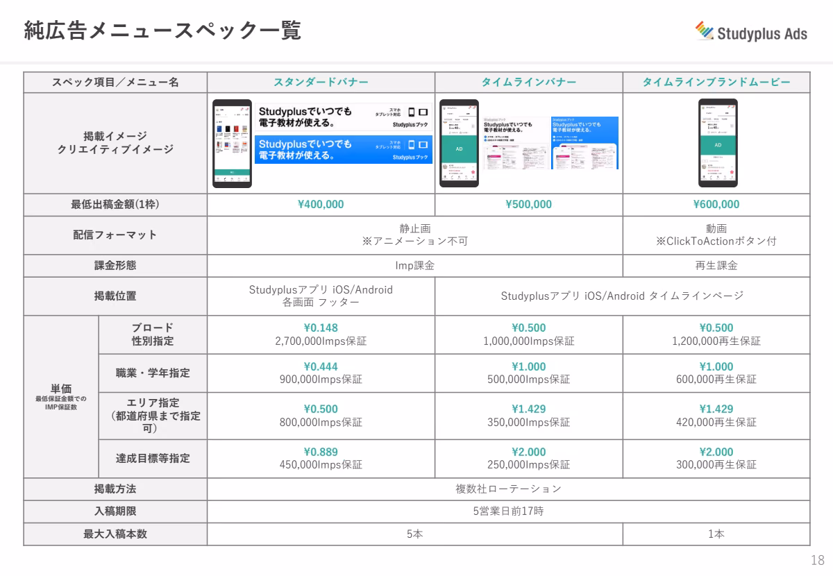833x576 pixels.
Task: Click the 掲載方法 row label
Action: coord(115,489)
